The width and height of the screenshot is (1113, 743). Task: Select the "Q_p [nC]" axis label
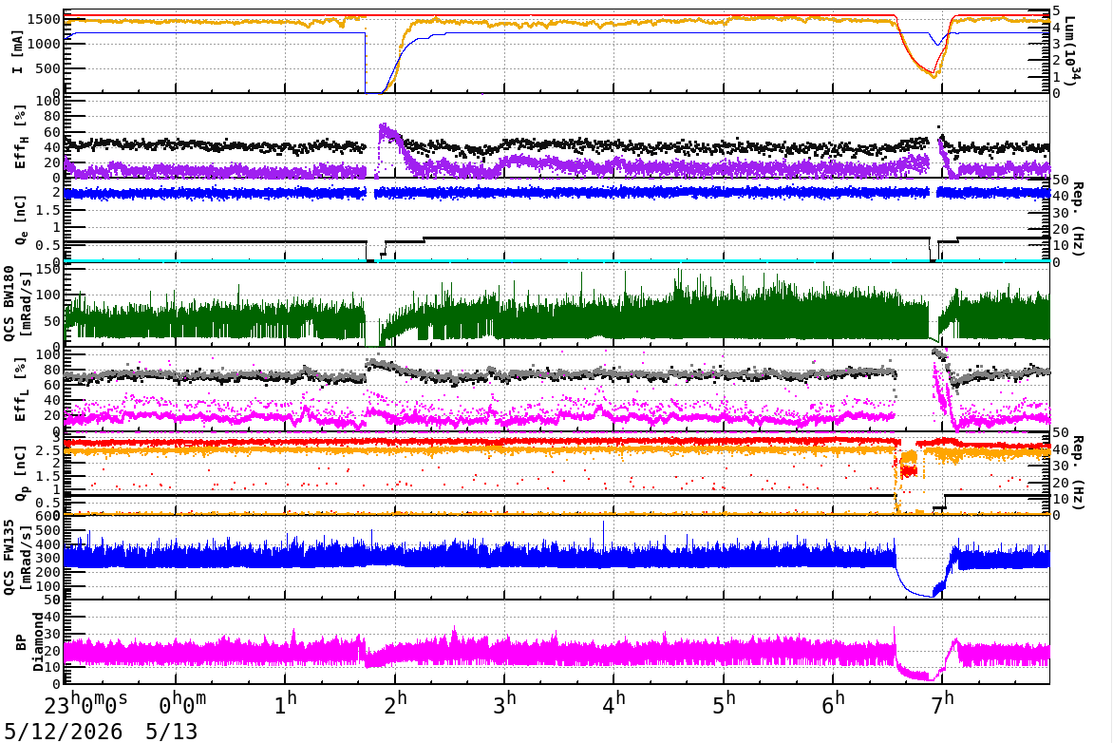[21, 472]
